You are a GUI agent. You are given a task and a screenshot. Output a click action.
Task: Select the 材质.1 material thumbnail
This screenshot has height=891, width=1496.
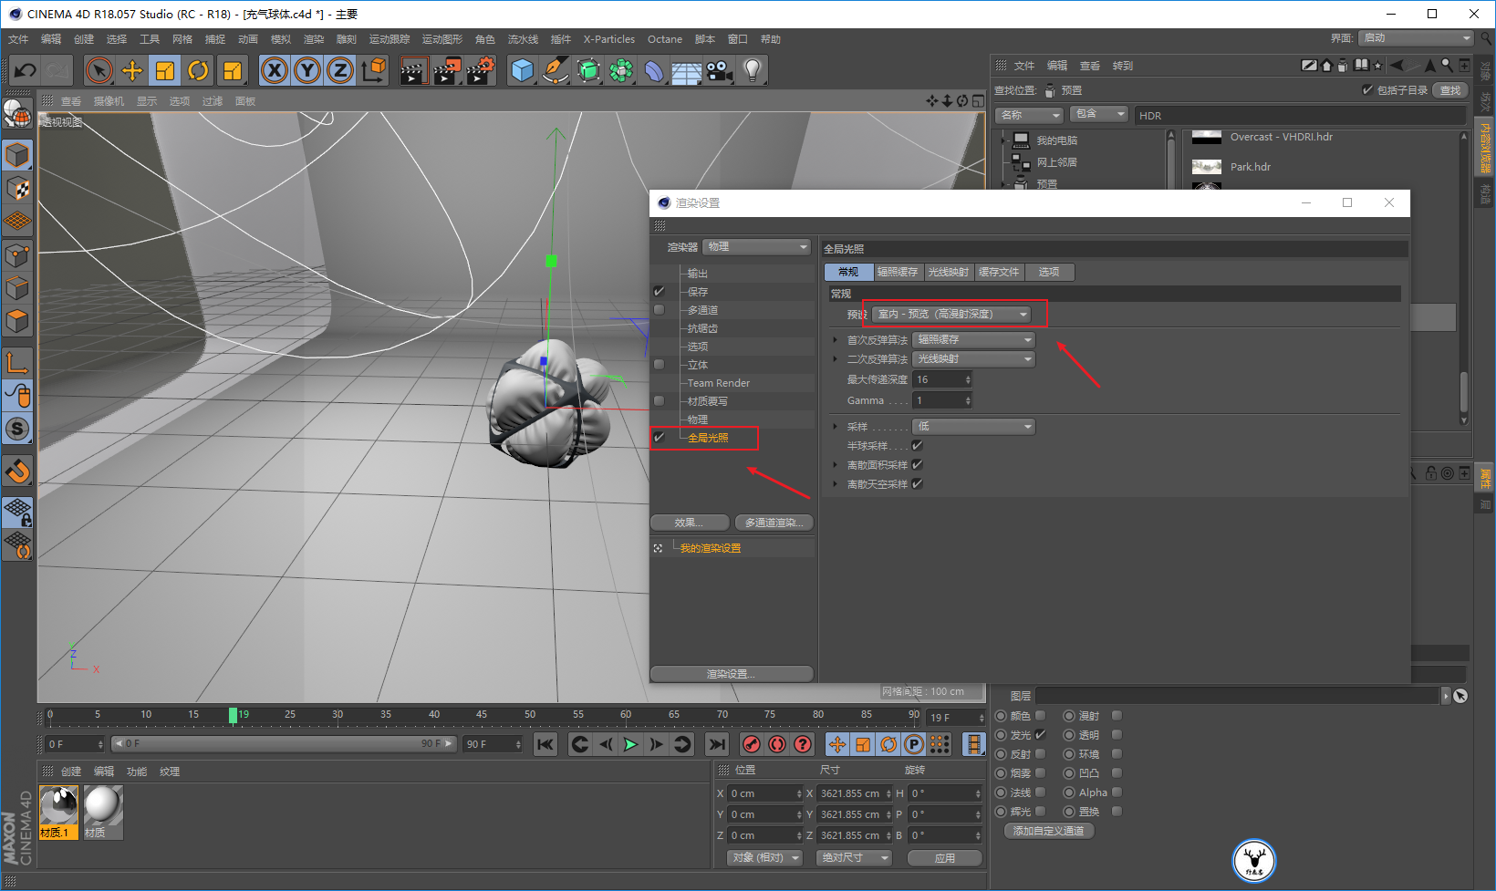[x=59, y=812]
